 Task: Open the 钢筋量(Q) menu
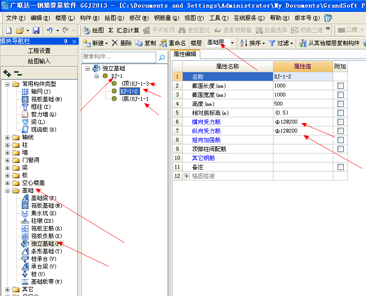[167, 18]
